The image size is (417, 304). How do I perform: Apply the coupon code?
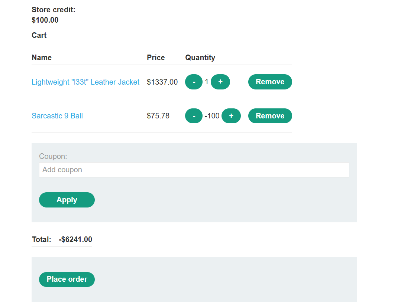[67, 200]
